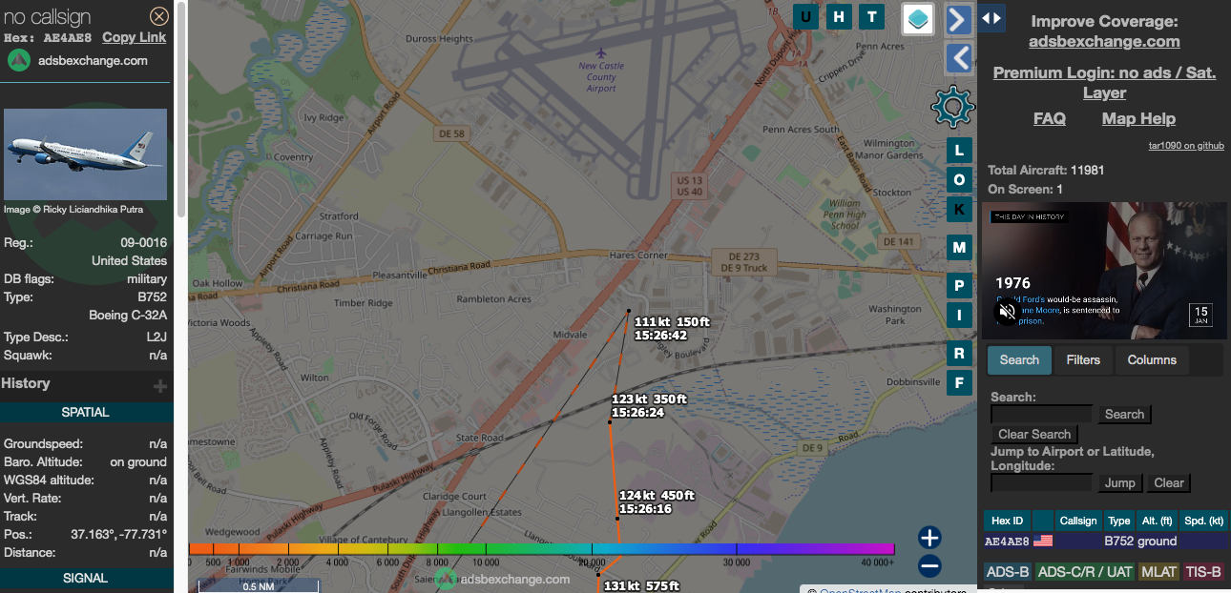Image resolution: width=1231 pixels, height=593 pixels.
Task: Click the Clear button next to Jump
Action: [1169, 482]
